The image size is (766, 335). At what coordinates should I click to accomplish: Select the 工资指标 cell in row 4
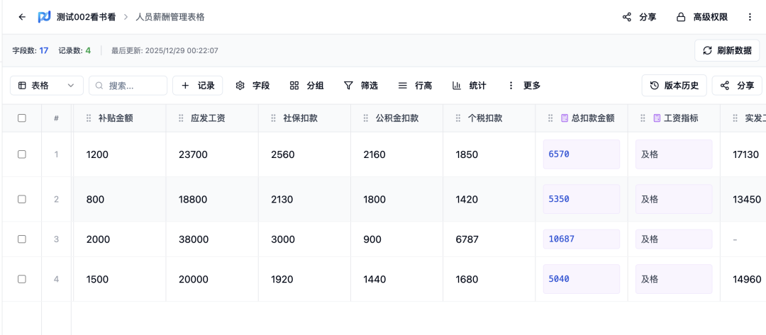(674, 280)
